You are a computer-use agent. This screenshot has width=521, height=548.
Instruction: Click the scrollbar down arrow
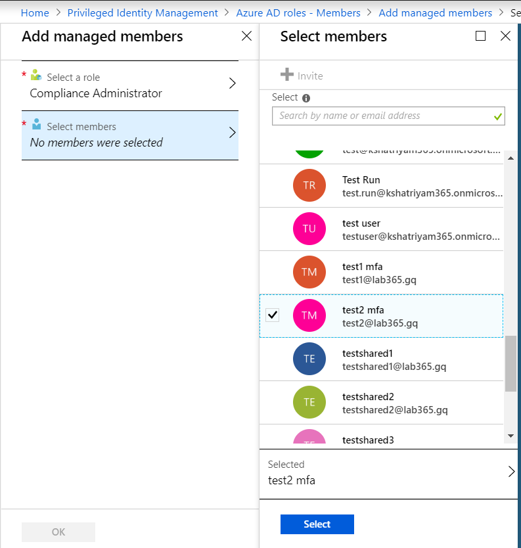pyautogui.click(x=510, y=436)
